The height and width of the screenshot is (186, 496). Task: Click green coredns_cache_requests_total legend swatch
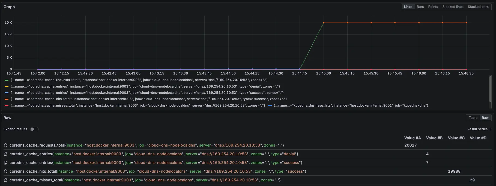[7, 80]
